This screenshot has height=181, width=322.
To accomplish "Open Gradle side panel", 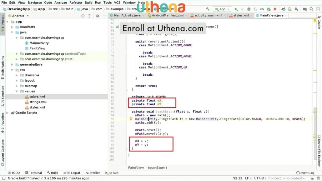I will (x=319, y=23).
